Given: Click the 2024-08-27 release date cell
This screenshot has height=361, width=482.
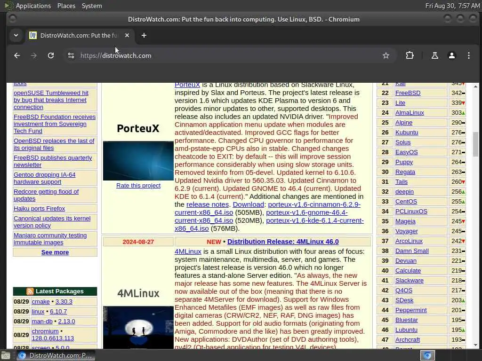Looking at the screenshot, I should pyautogui.click(x=138, y=242).
